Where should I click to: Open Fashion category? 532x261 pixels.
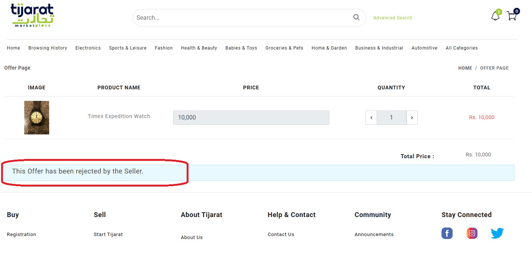(164, 48)
